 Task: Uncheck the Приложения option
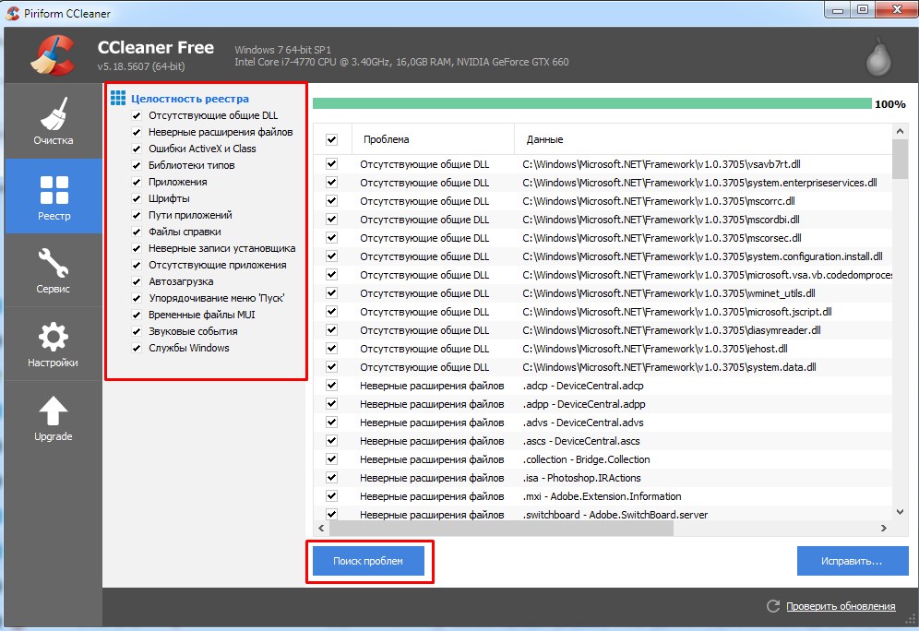(x=137, y=182)
